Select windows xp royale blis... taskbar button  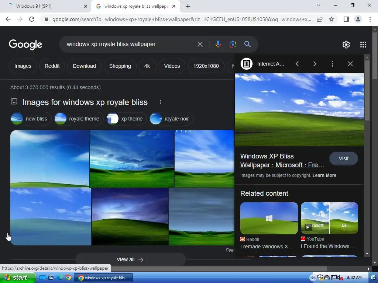click(x=103, y=278)
